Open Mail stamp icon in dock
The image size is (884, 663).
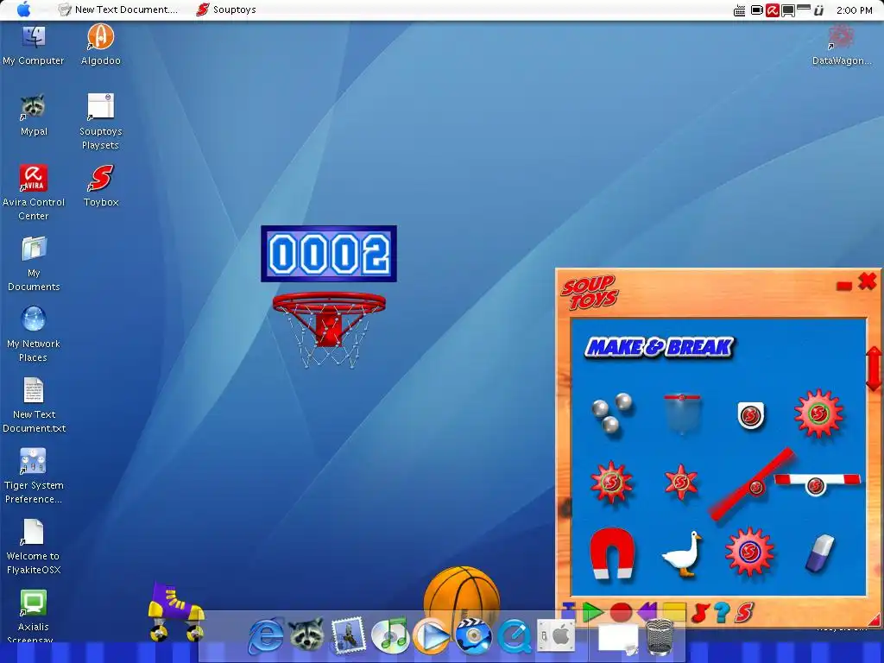click(x=349, y=635)
